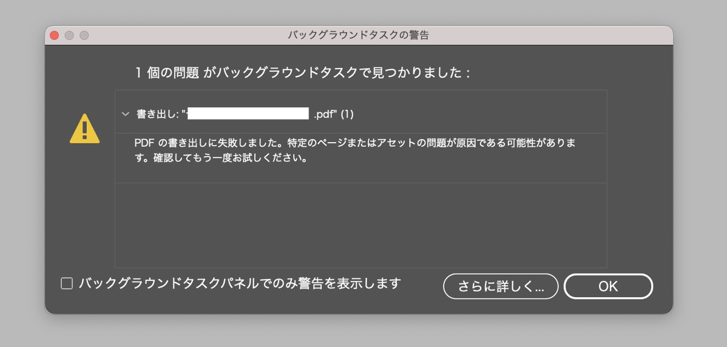Enable バックグラウンドタスクパネルでのみ警告を表示します checkbox

(67, 283)
